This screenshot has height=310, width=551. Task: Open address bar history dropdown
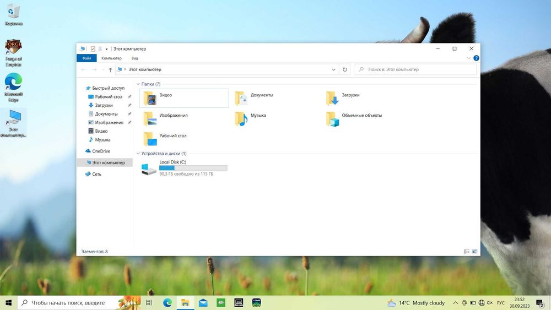coord(333,69)
